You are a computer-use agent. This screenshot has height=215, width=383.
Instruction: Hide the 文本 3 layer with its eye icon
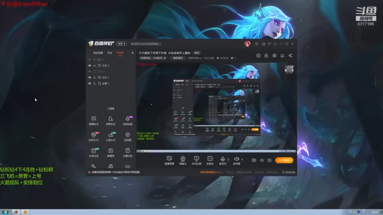[90, 65]
